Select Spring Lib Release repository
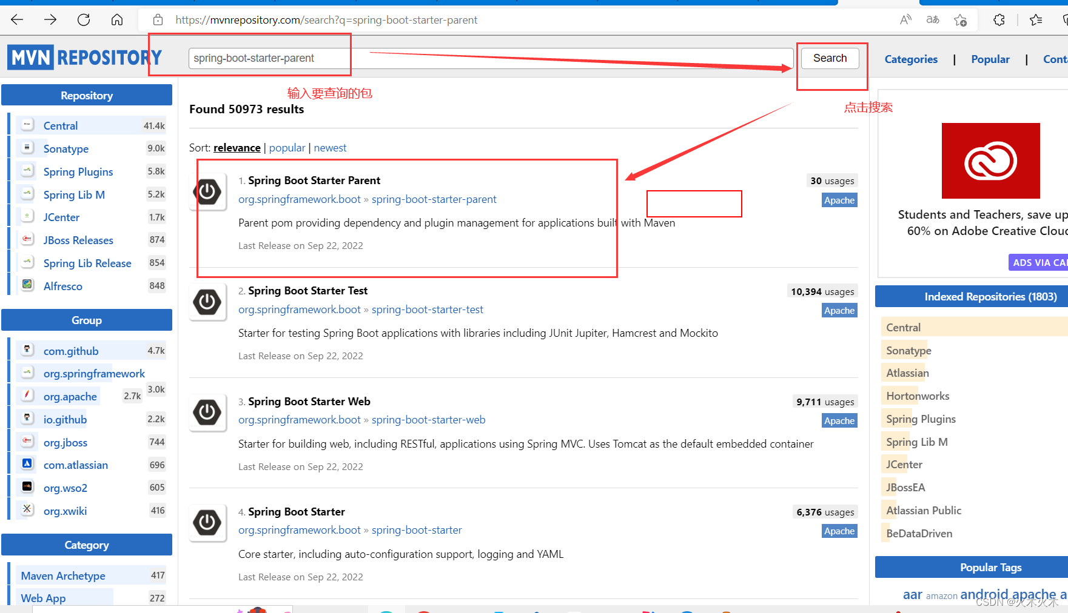 [87, 263]
